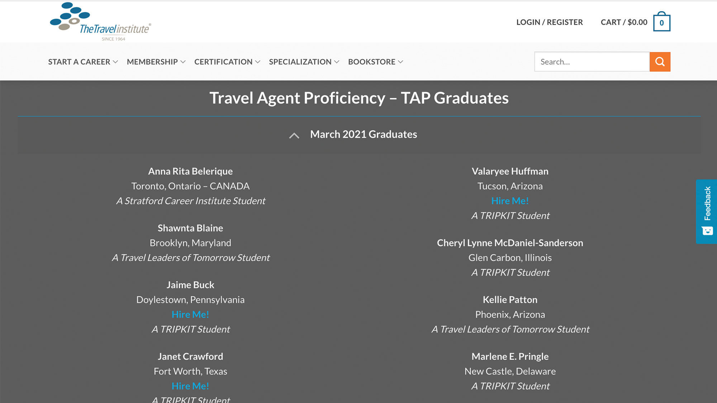717x403 pixels.
Task: Click Valaryee Huffman's Hire Me! link
Action: [x=510, y=201]
